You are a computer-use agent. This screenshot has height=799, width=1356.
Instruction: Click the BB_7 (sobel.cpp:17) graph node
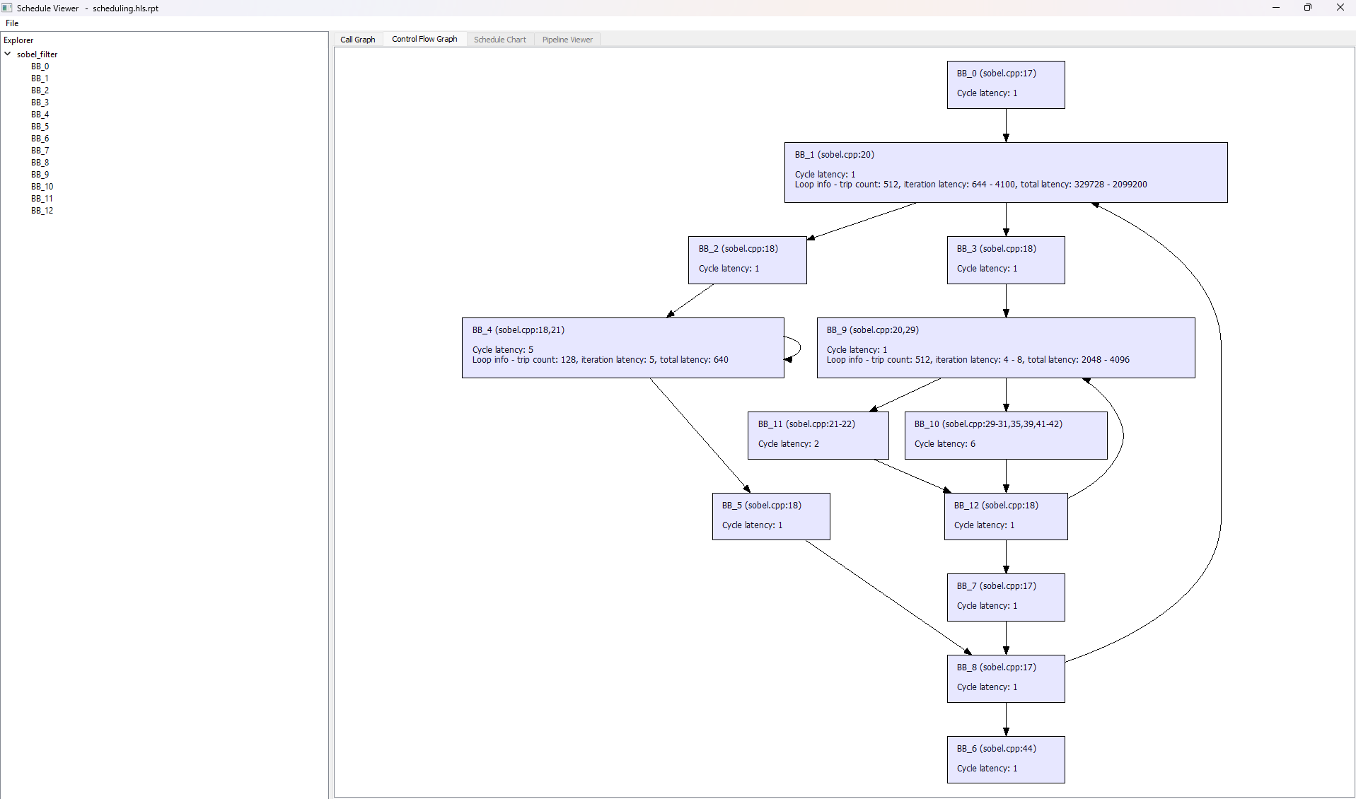[1006, 597]
